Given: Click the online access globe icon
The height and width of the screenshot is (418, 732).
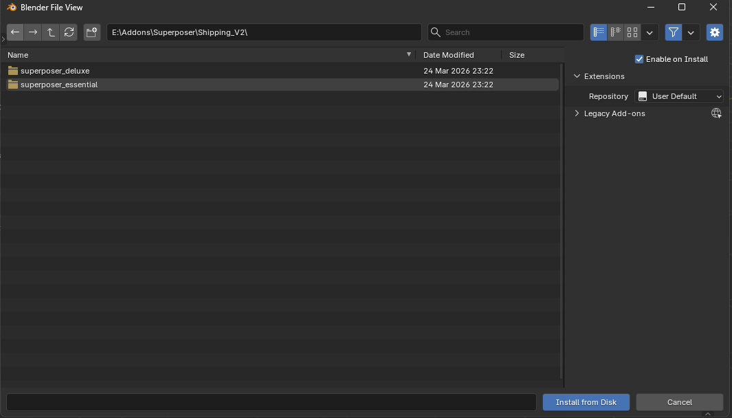Looking at the screenshot, I should click(x=716, y=113).
